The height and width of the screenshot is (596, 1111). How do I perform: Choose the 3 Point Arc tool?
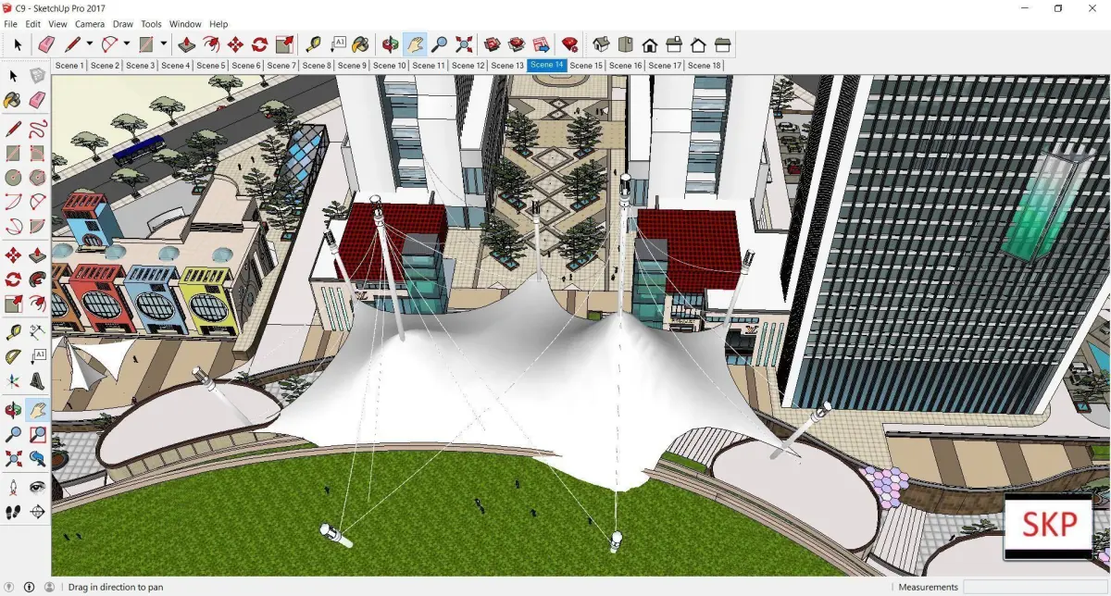pos(13,225)
